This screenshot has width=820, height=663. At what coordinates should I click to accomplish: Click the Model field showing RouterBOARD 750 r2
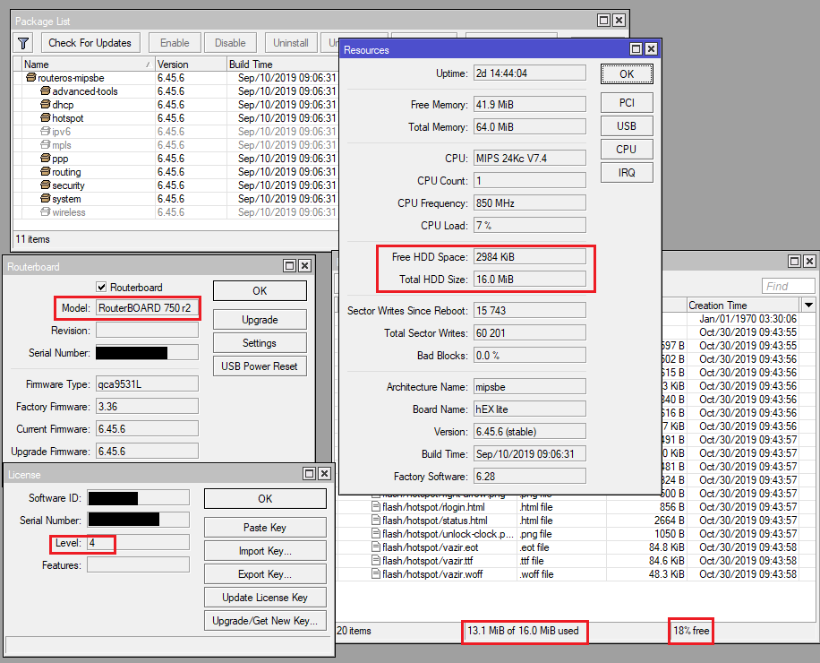pyautogui.click(x=147, y=308)
